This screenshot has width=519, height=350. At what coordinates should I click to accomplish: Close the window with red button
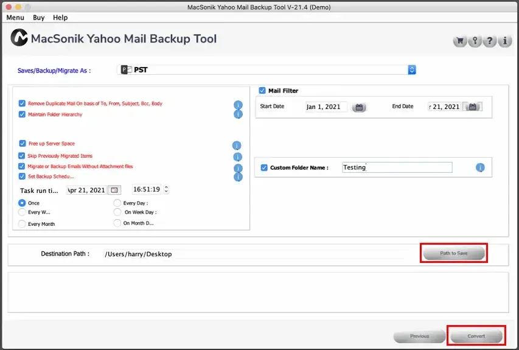pyautogui.click(x=9, y=7)
